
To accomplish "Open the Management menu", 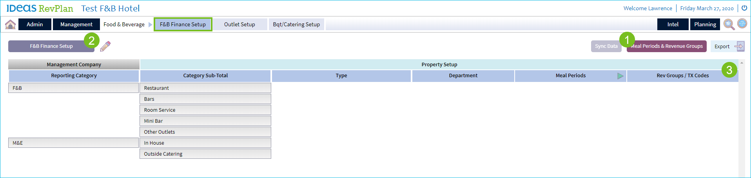I will [76, 24].
